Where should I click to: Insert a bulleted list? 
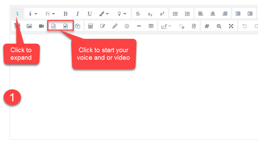tap(175, 14)
